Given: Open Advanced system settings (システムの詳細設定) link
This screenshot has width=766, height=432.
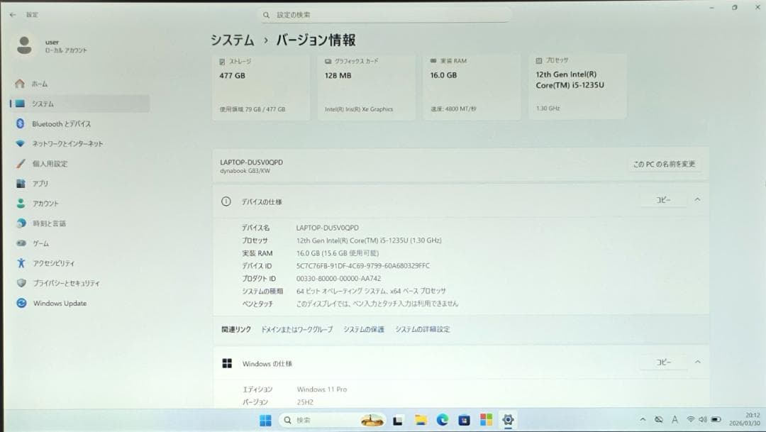Looking at the screenshot, I should point(423,329).
